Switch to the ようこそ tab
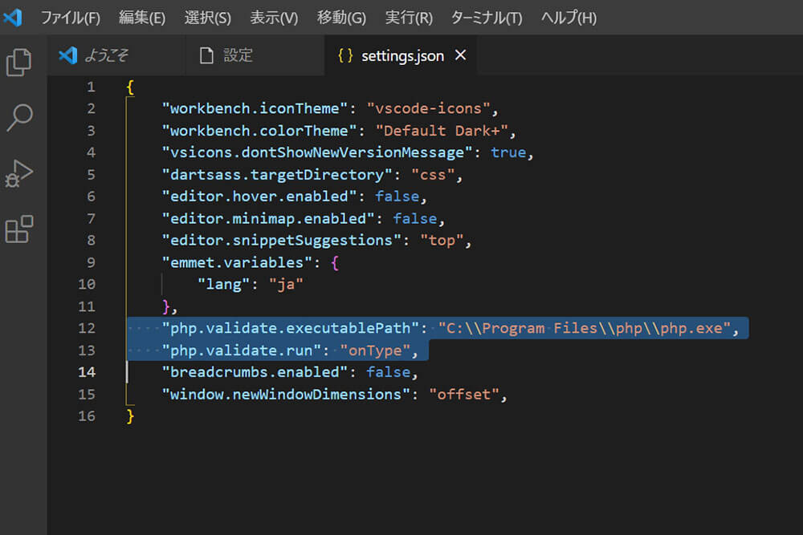Viewport: 803px width, 535px height. pyautogui.click(x=116, y=55)
